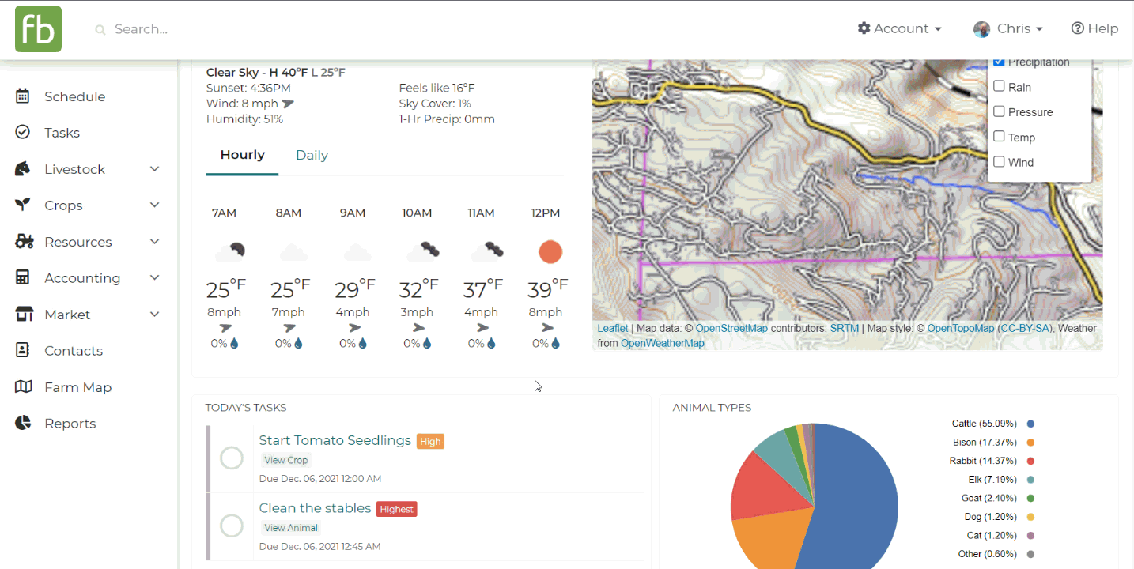This screenshot has width=1134, height=569.
Task: Enable the Rain map layer
Action: click(x=999, y=86)
